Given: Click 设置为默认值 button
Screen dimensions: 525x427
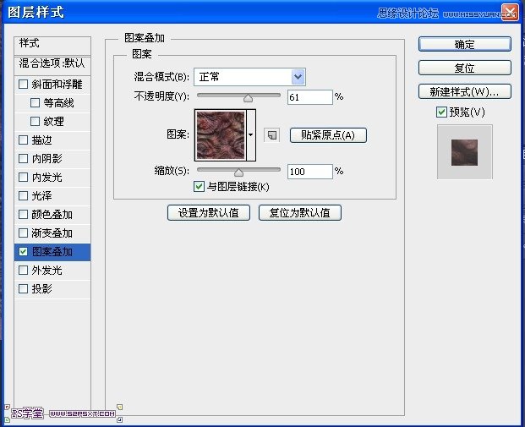Looking at the screenshot, I should [209, 213].
